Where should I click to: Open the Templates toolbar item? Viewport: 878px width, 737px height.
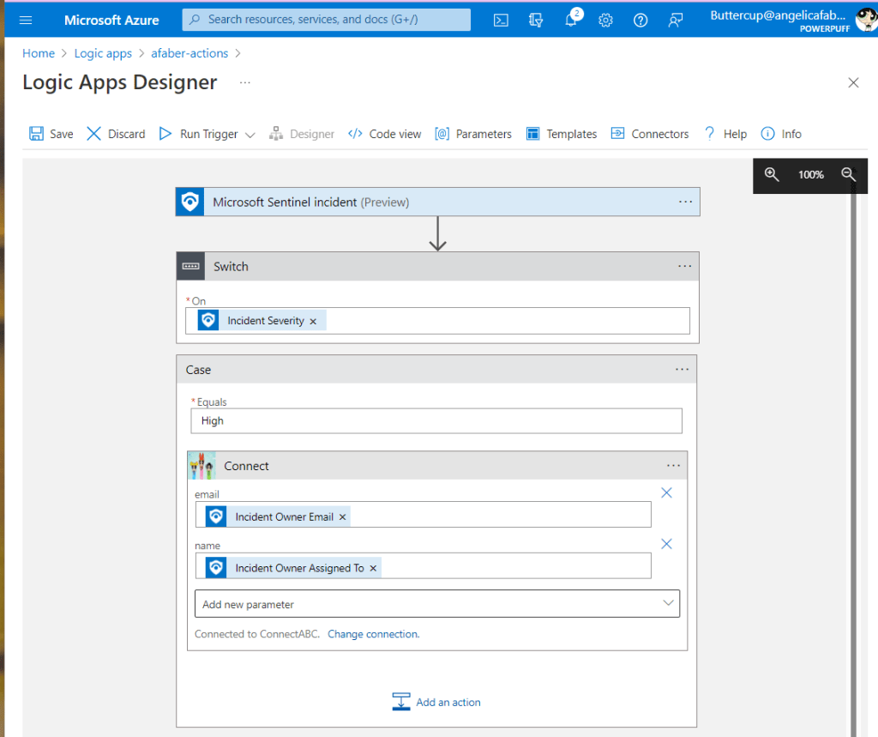pos(562,134)
